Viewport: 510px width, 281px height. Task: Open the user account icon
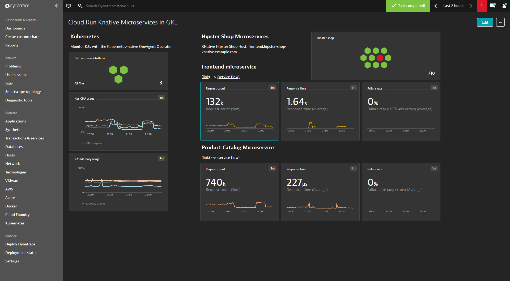coord(504,6)
